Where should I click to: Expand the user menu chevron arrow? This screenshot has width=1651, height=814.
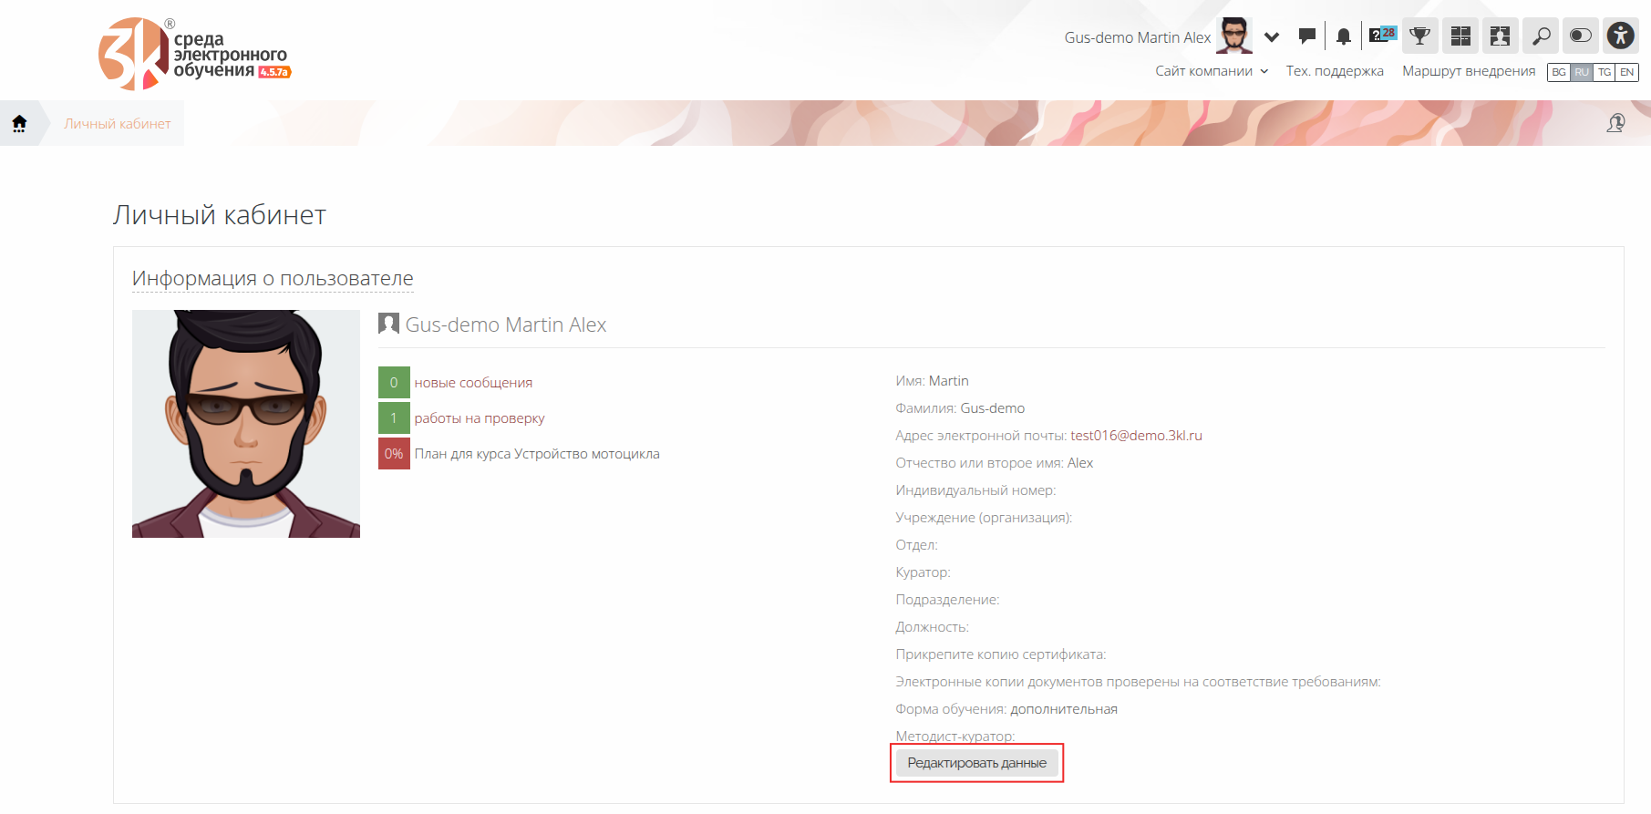coord(1272,37)
